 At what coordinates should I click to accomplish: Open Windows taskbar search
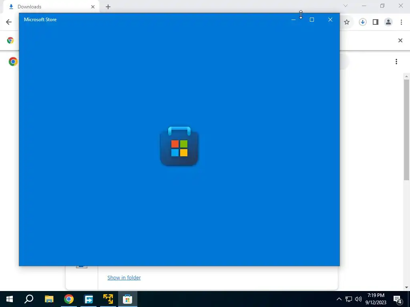(x=29, y=299)
